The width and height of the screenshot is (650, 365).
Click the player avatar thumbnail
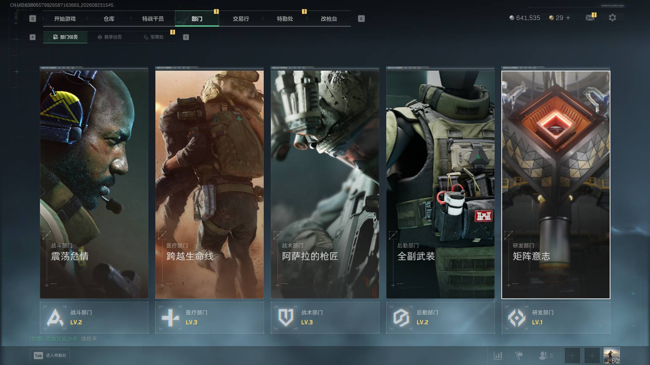point(612,356)
